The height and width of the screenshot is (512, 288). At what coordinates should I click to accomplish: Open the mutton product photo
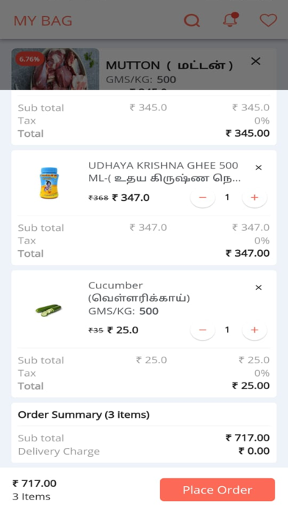pos(55,69)
